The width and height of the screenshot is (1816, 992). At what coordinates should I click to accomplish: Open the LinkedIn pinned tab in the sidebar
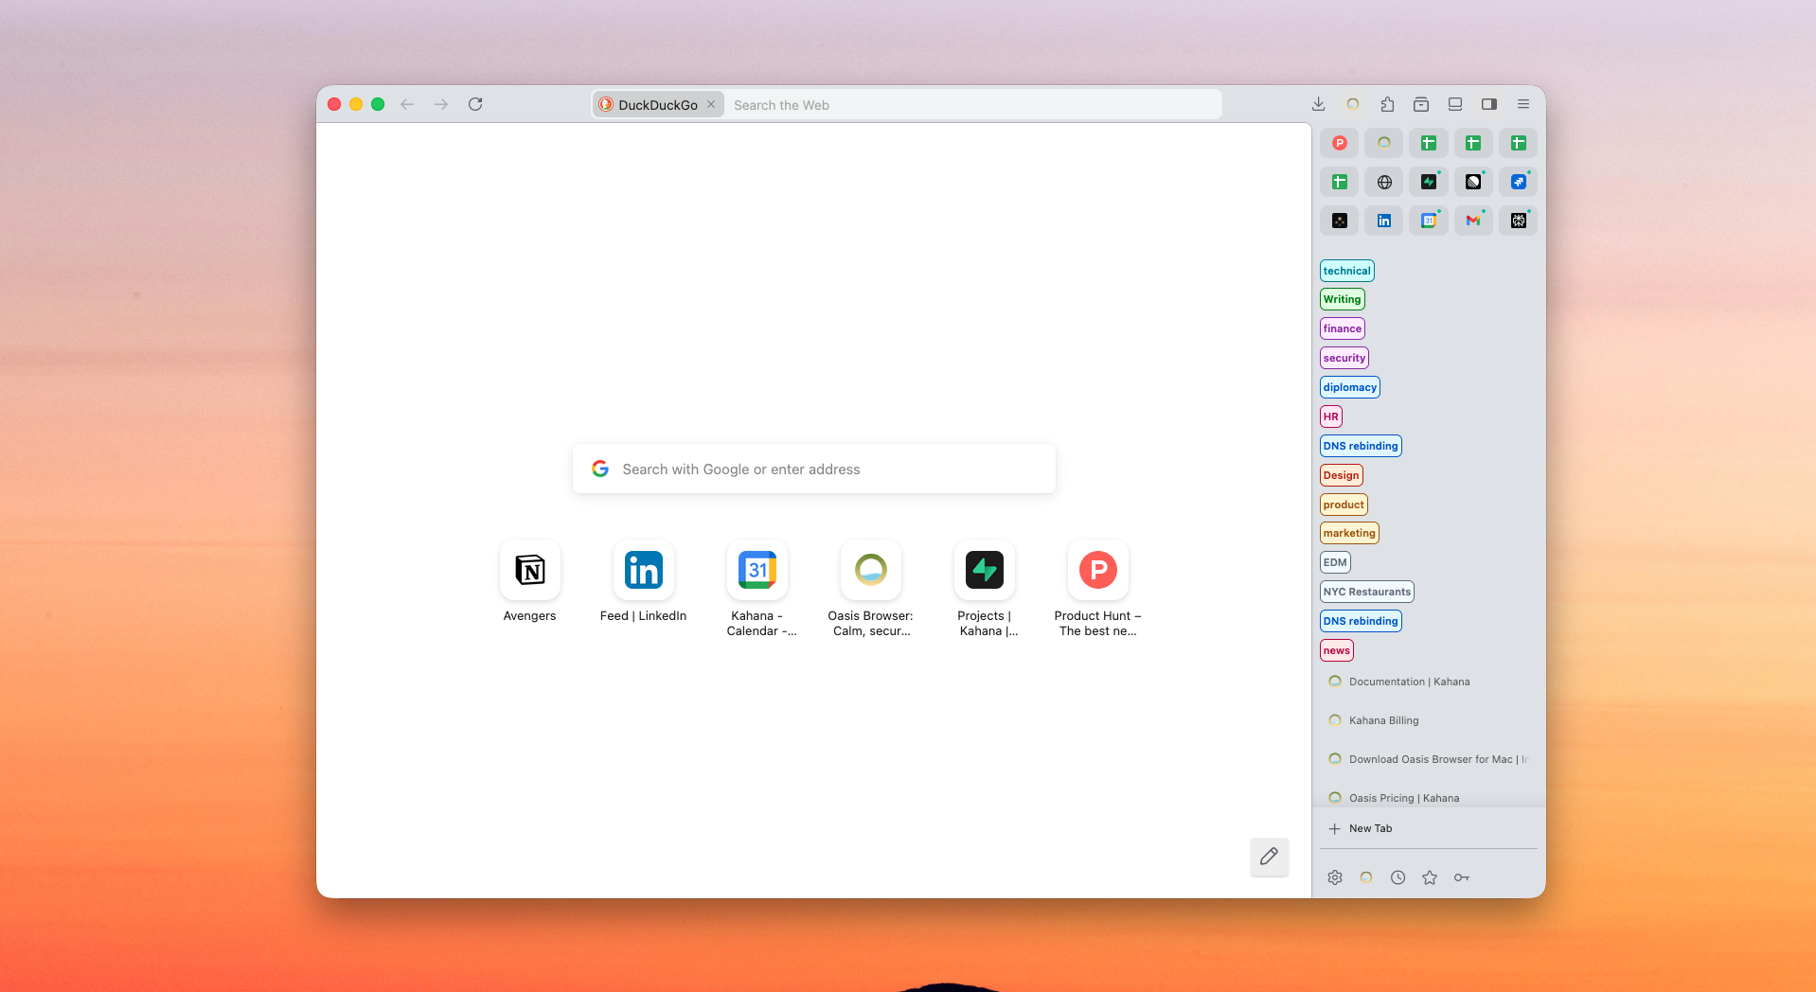(1384, 221)
